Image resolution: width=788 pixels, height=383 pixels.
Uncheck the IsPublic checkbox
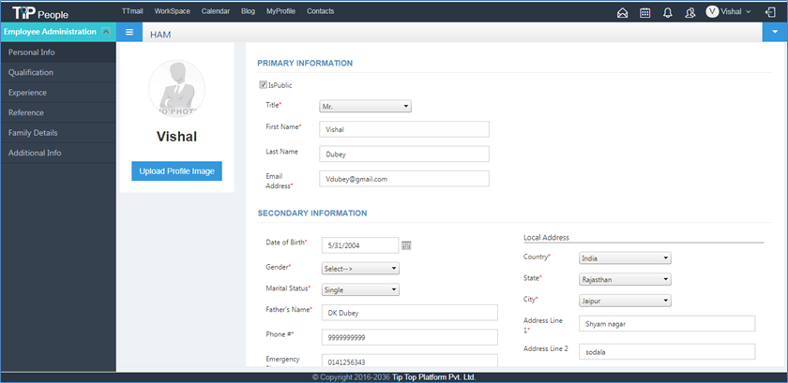(x=263, y=85)
